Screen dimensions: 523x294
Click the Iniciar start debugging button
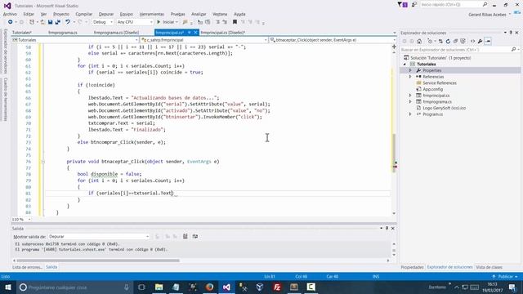point(166,22)
